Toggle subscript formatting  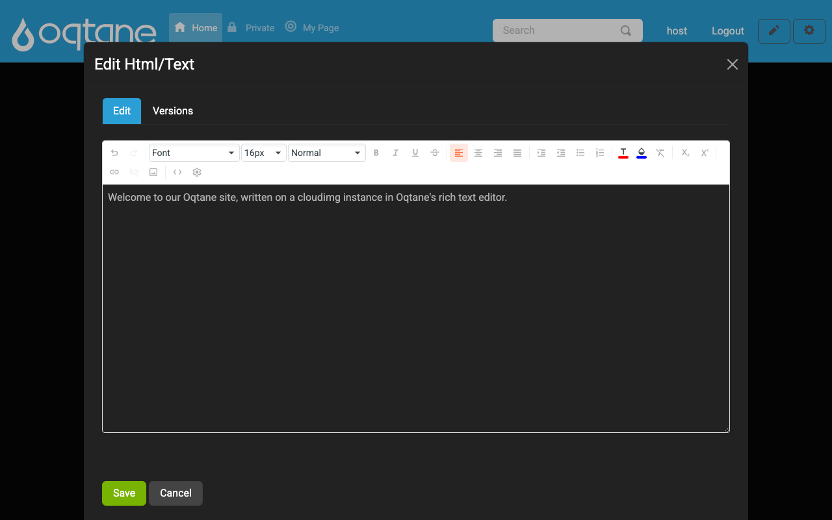(x=685, y=153)
